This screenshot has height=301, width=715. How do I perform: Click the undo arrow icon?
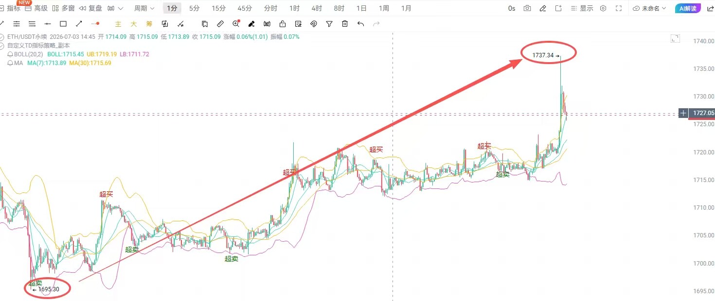360,24
